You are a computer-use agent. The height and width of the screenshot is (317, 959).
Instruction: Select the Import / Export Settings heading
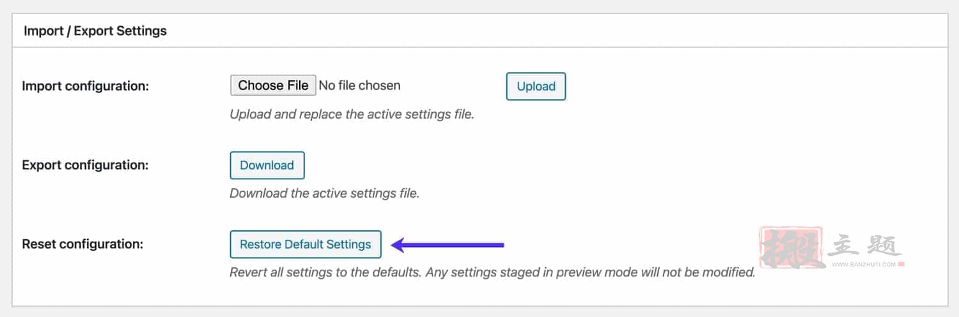(95, 31)
